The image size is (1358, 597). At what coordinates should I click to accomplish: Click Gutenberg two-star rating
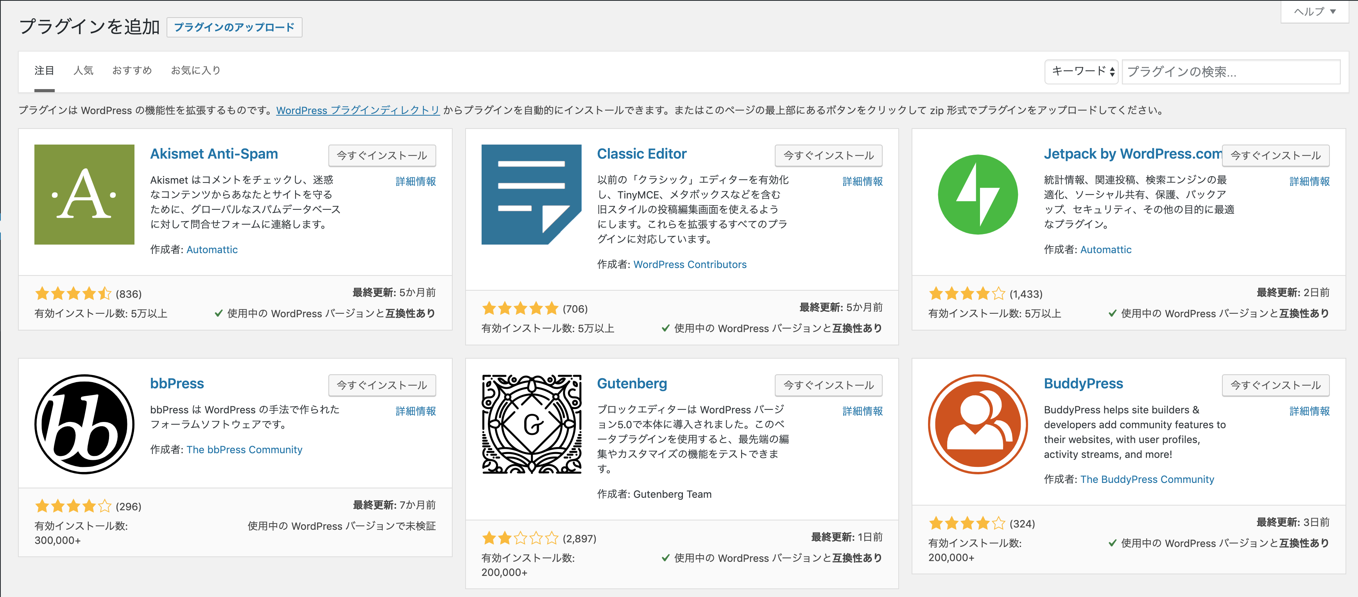click(520, 538)
